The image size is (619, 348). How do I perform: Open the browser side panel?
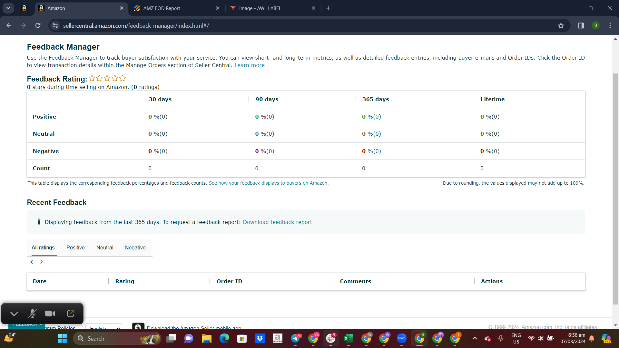pos(581,25)
